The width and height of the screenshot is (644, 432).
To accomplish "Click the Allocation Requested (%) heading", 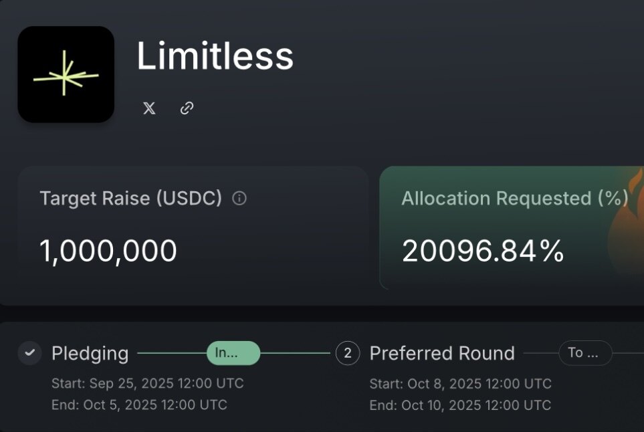I will click(x=514, y=199).
